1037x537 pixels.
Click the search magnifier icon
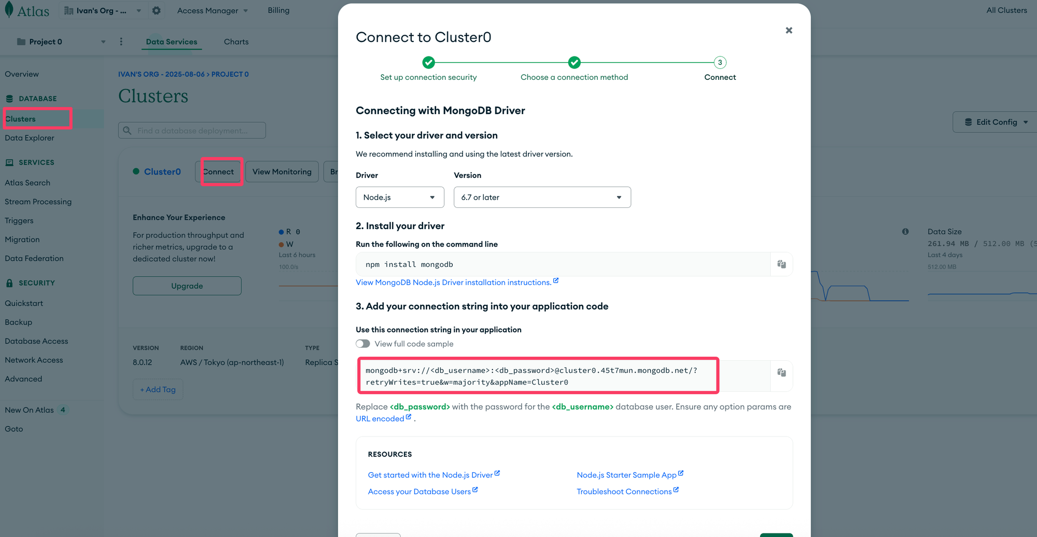pyautogui.click(x=127, y=131)
